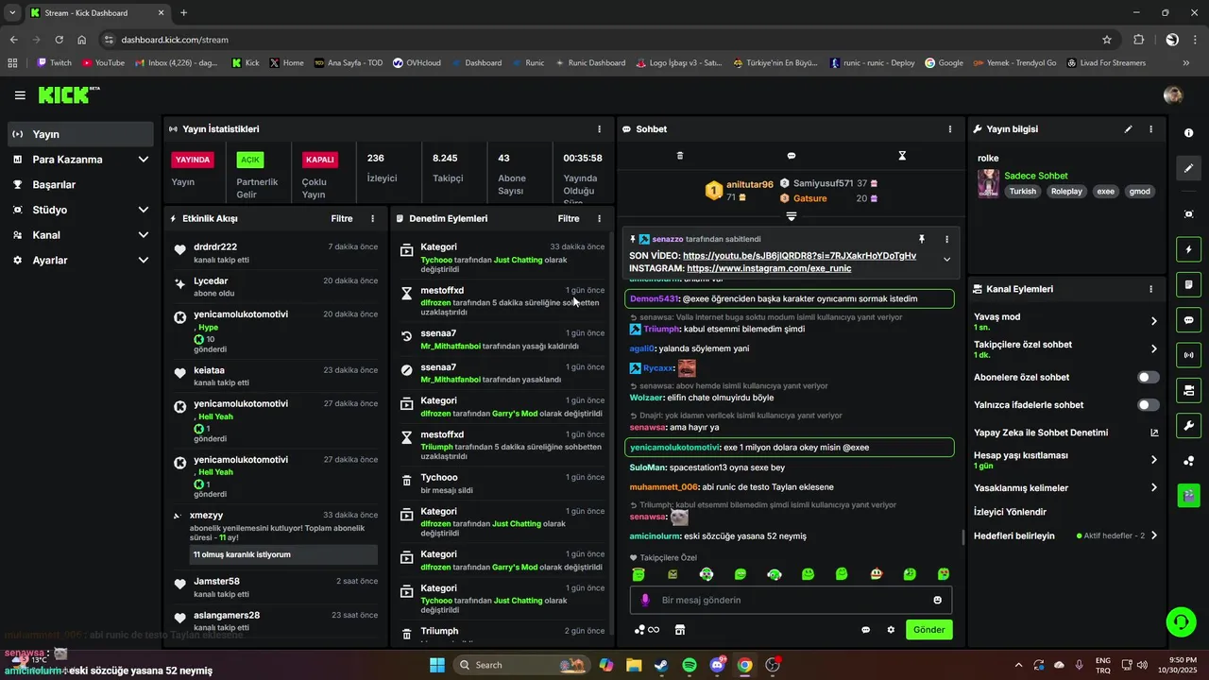Select Yayın in left sidebar
The width and height of the screenshot is (1209, 680).
pyautogui.click(x=80, y=134)
